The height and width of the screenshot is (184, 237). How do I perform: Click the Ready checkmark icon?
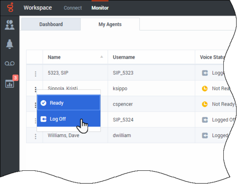[44, 103]
